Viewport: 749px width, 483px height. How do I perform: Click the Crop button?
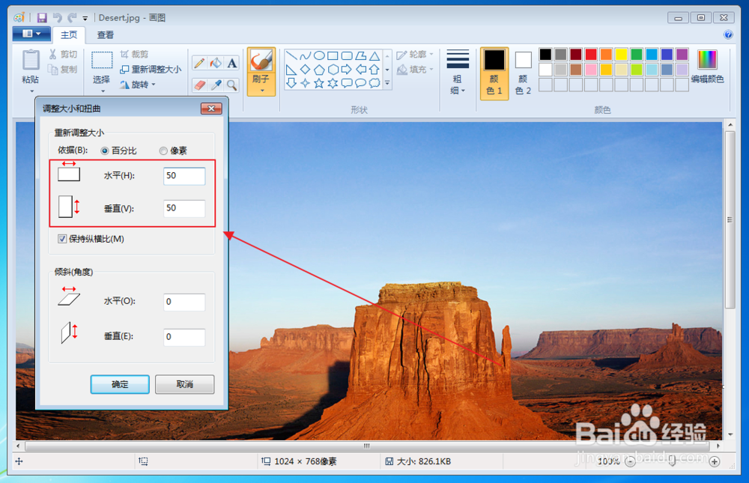134,54
